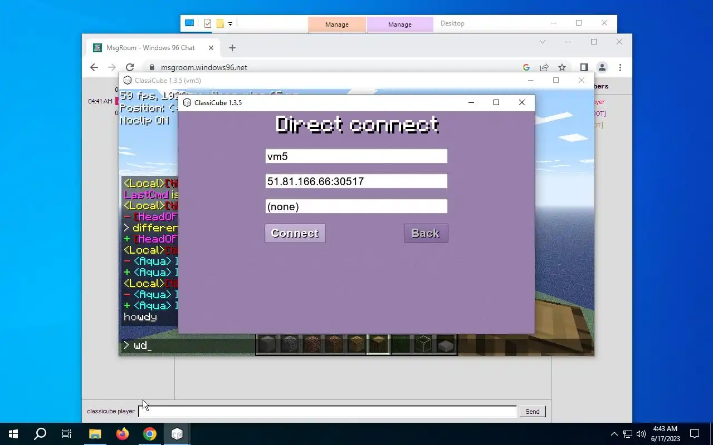Open Chrome three-dot menu
The image size is (713, 445).
[x=620, y=67]
